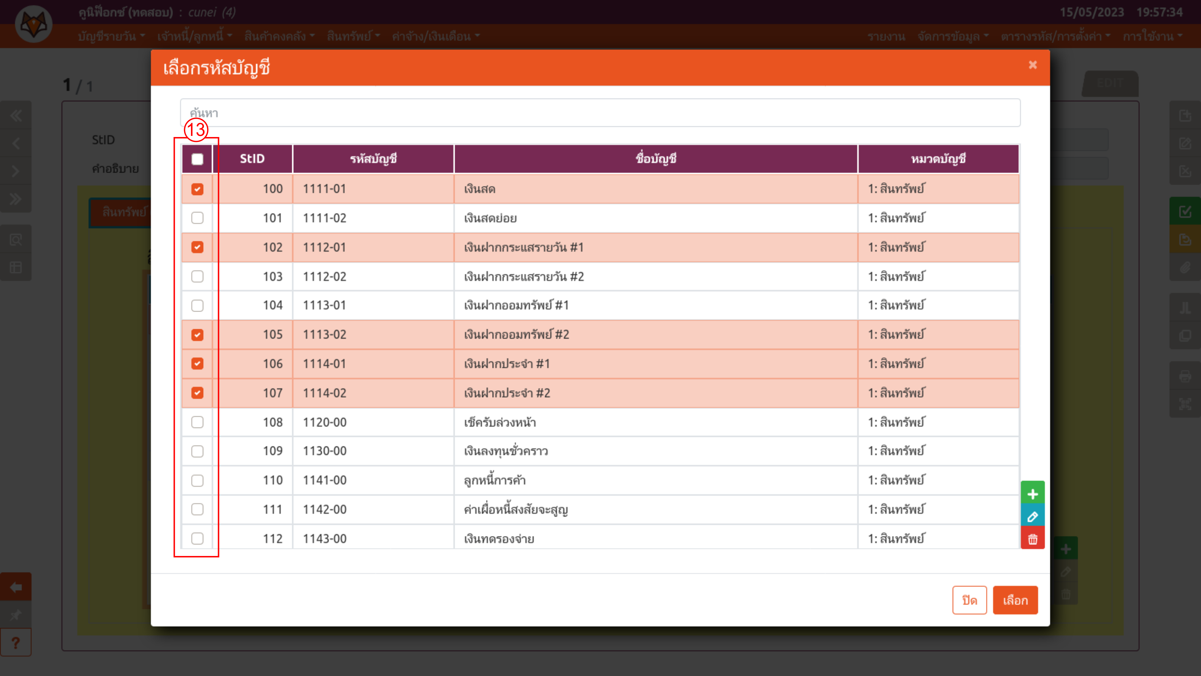Click the ค้นหา search field
Screen dimensions: 1201x676
pos(600,113)
